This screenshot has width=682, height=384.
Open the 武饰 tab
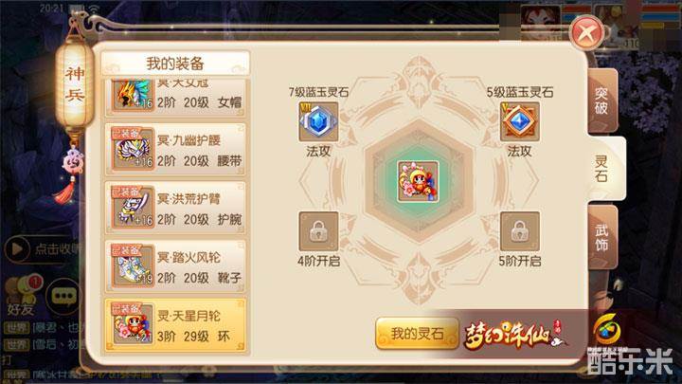(602, 237)
